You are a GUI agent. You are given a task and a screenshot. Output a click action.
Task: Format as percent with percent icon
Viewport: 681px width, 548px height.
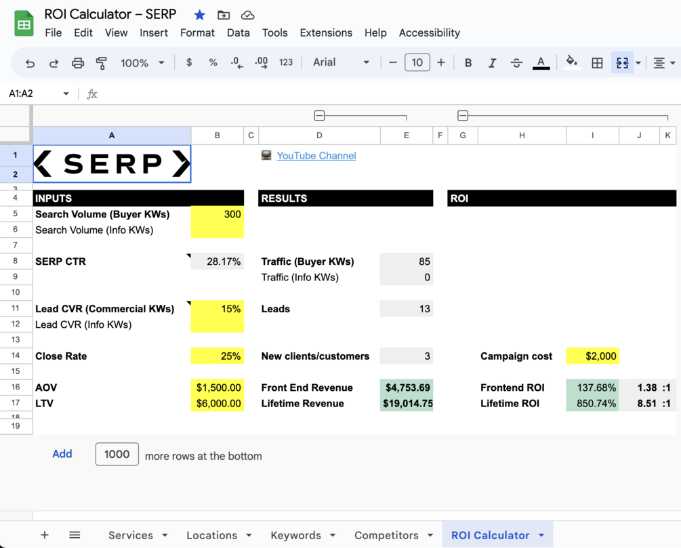coord(213,62)
